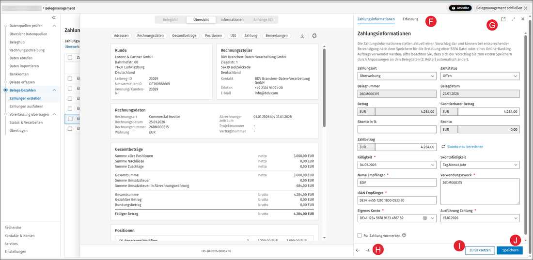Enable Für Zahlung vormerken checkbox
The height and width of the screenshot is (260, 533).
[x=360, y=235]
